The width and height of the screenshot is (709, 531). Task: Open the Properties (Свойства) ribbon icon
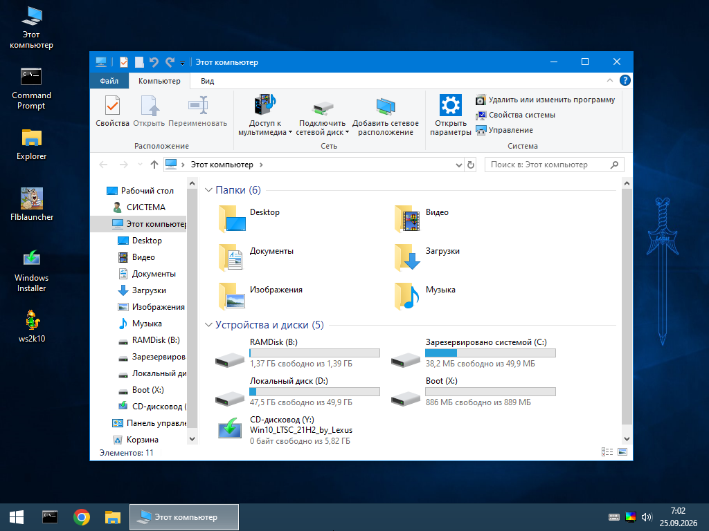click(x=112, y=111)
